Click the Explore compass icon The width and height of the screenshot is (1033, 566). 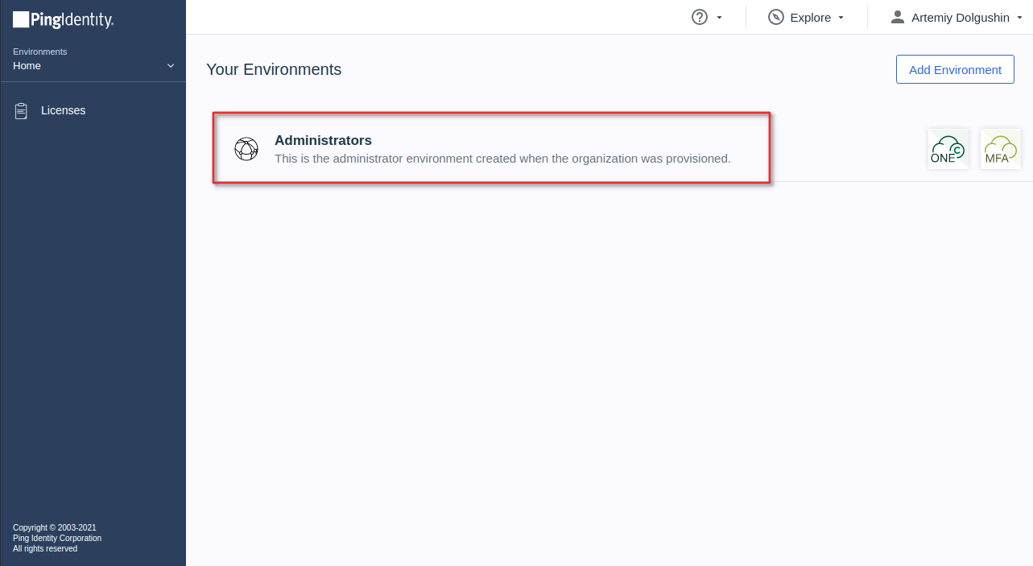(776, 17)
